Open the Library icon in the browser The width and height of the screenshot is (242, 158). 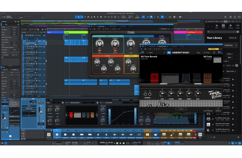(x=223, y=26)
